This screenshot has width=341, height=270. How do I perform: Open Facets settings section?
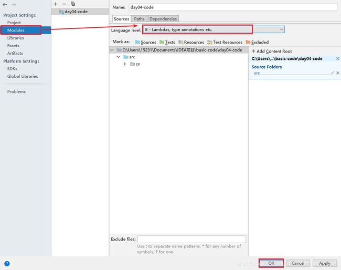tap(13, 46)
